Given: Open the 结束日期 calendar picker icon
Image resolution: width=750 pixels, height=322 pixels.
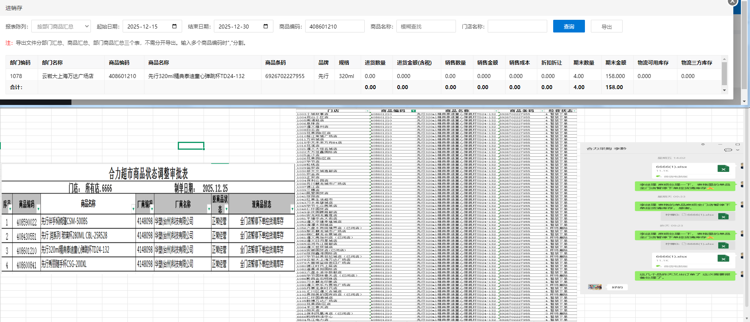Looking at the screenshot, I should pos(265,26).
